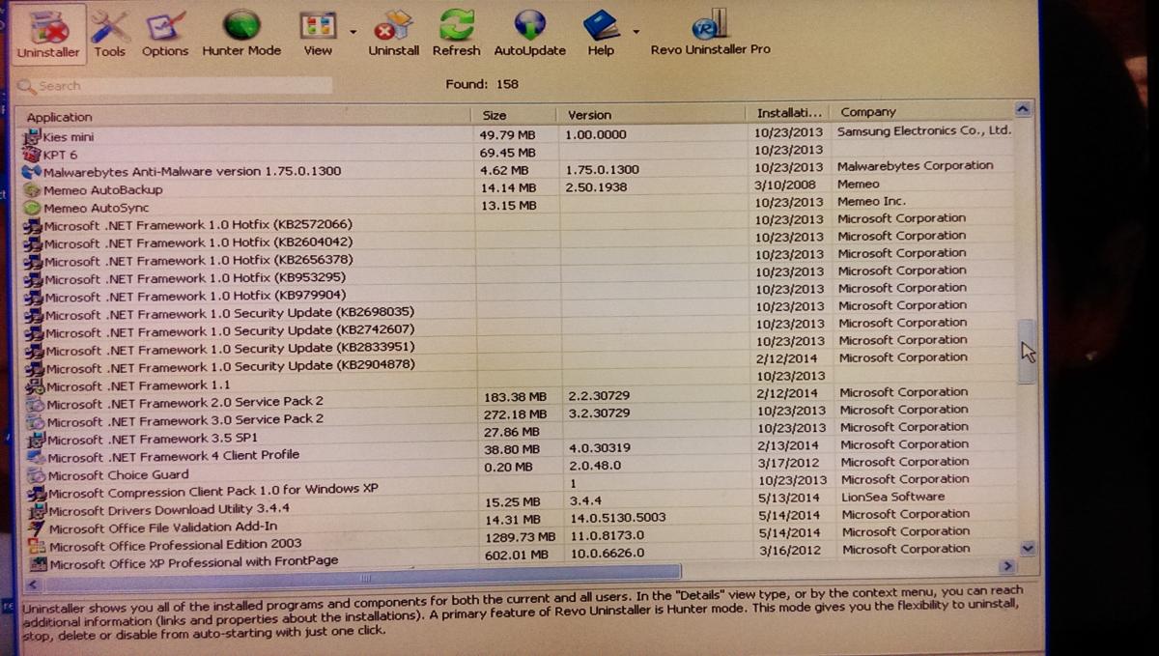Viewport: 1159px width, 656px height.
Task: Select .NET Framework 4 Client Profile icon
Action: coord(36,457)
